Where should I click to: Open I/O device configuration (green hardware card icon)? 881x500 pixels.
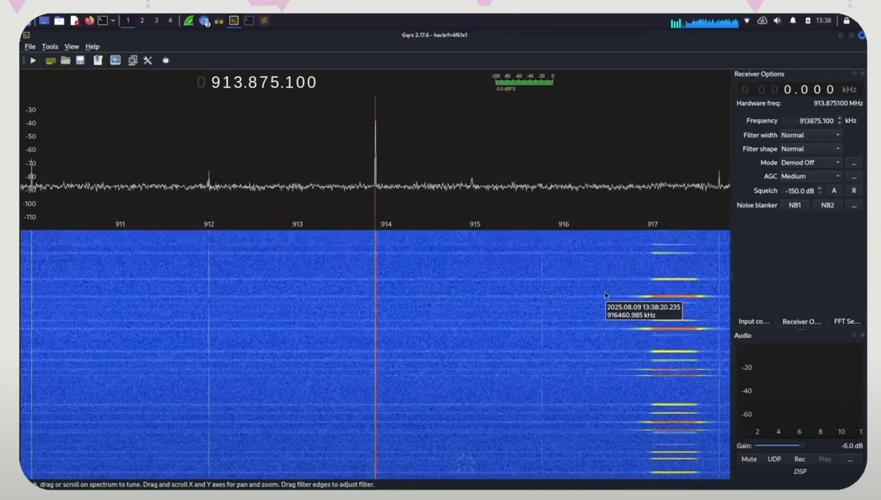(x=50, y=61)
